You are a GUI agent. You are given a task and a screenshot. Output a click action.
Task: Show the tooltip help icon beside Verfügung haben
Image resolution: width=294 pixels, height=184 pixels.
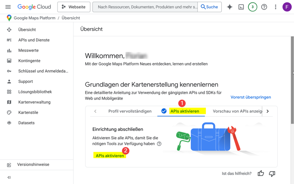click(159, 144)
